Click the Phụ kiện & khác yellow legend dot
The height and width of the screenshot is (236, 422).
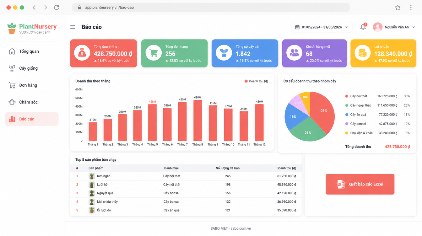[347, 133]
